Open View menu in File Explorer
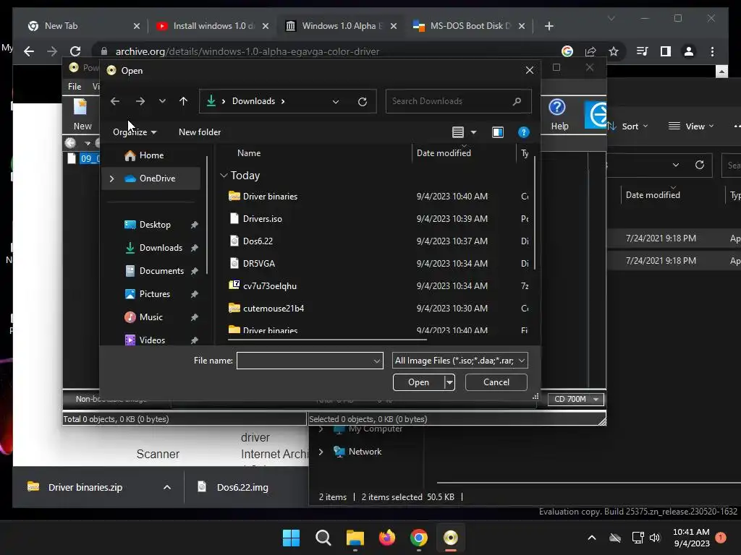The image size is (741, 555). (x=690, y=126)
